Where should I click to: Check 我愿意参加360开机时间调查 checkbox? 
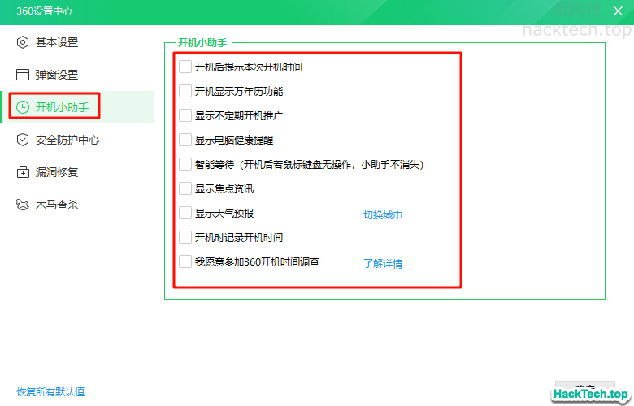185,261
